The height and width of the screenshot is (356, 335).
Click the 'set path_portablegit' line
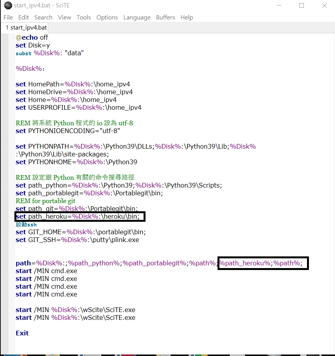89,193
